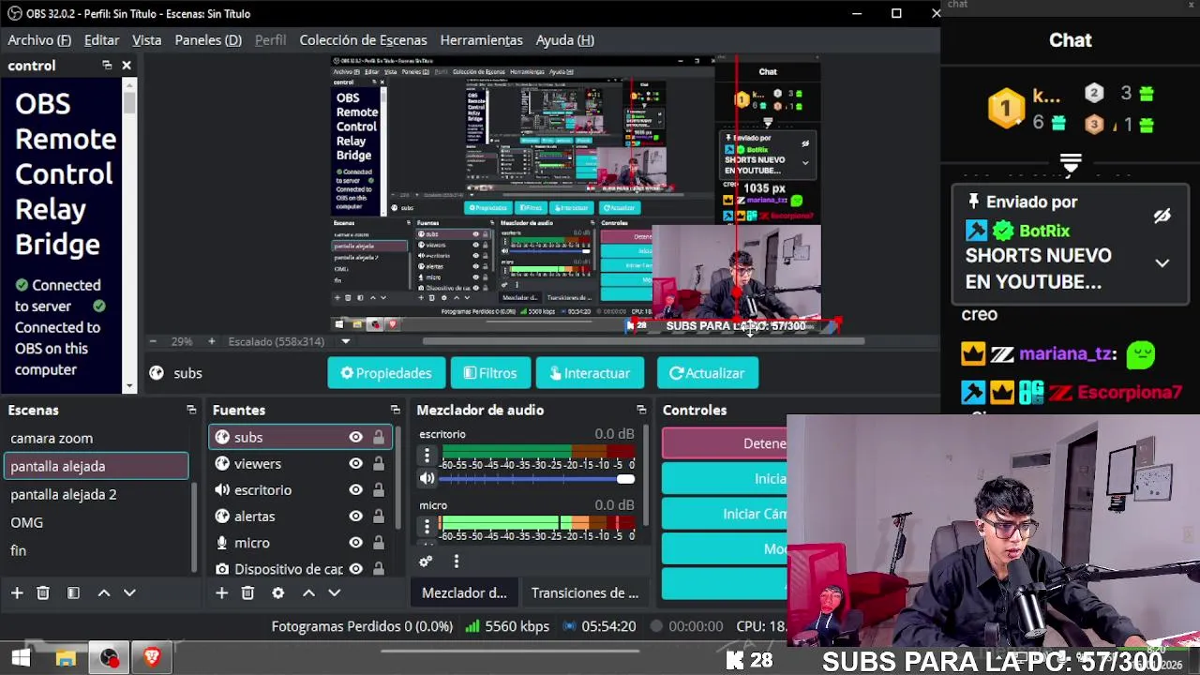The width and height of the screenshot is (1200, 675).
Task: Open the Windows Start menu
Action: [x=21, y=658]
